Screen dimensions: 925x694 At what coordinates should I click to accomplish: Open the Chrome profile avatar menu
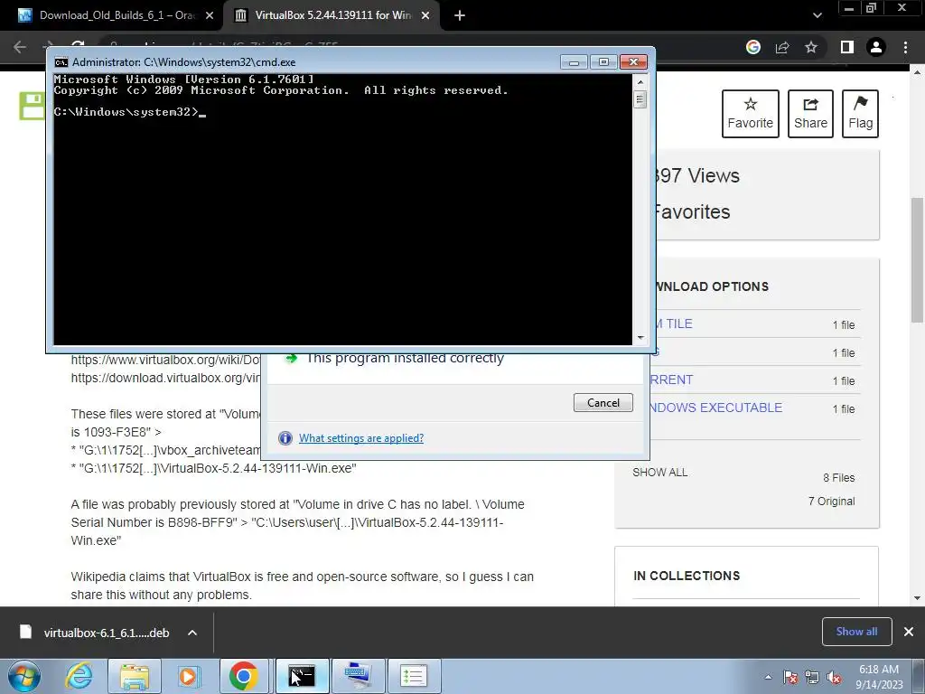click(876, 47)
